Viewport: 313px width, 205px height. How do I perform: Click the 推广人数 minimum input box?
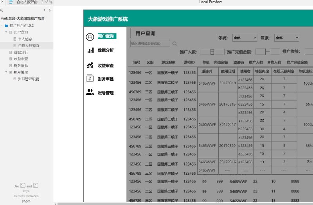tap(205, 52)
